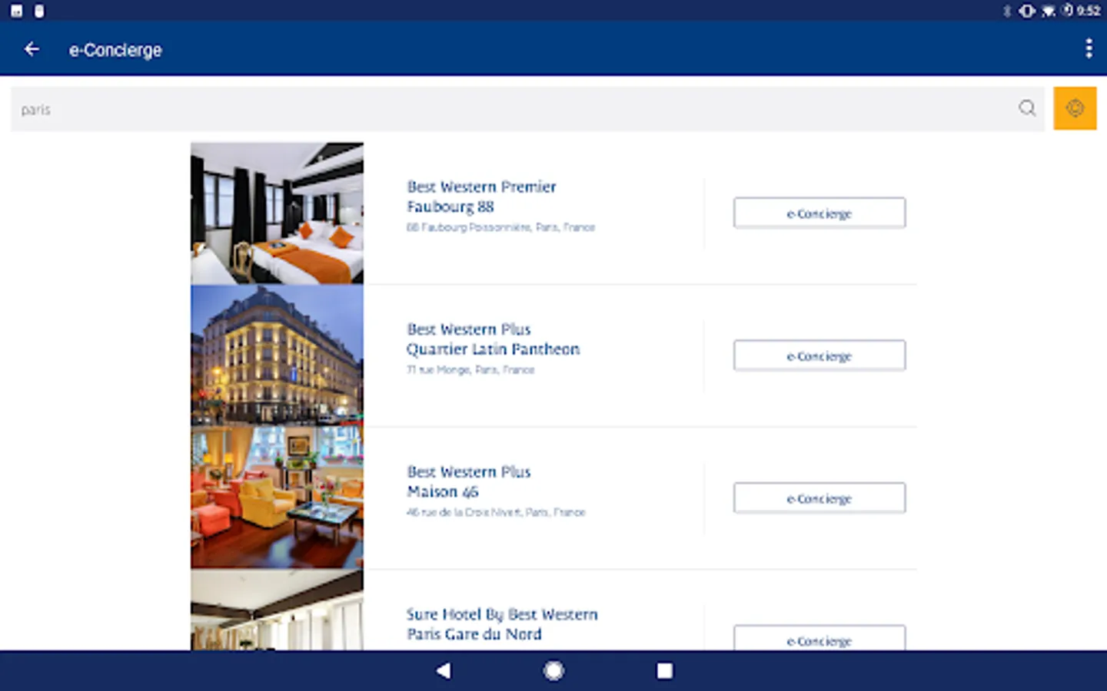Open the three-dot overflow menu
1107x691 pixels.
(1089, 48)
